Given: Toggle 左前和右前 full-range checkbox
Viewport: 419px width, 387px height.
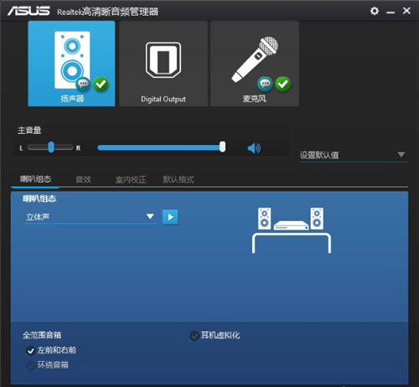Looking at the screenshot, I should (x=30, y=351).
